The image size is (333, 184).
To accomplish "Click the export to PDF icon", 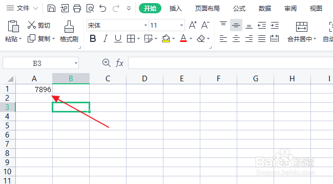I will (65, 9).
